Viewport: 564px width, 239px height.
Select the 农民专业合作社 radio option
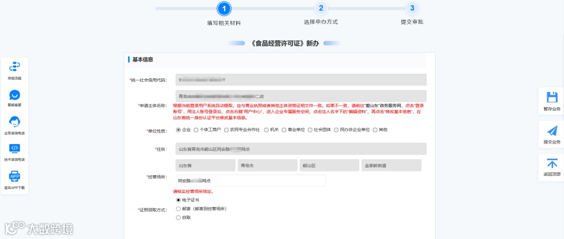pyautogui.click(x=226, y=130)
